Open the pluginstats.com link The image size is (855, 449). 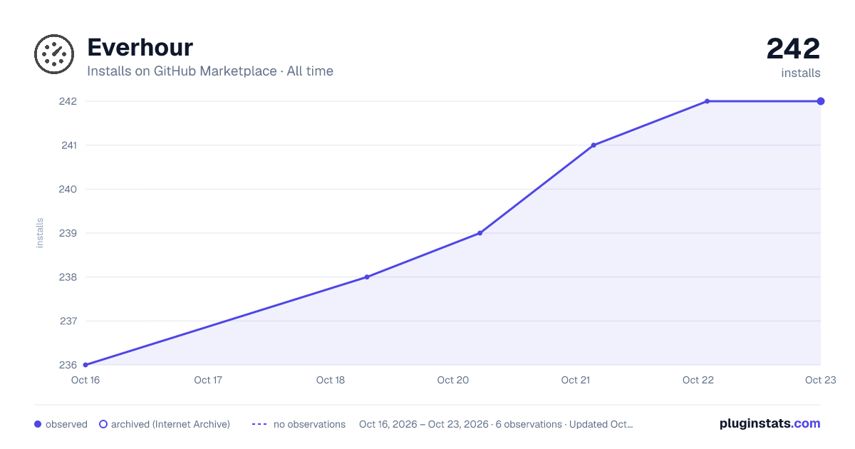tap(770, 423)
